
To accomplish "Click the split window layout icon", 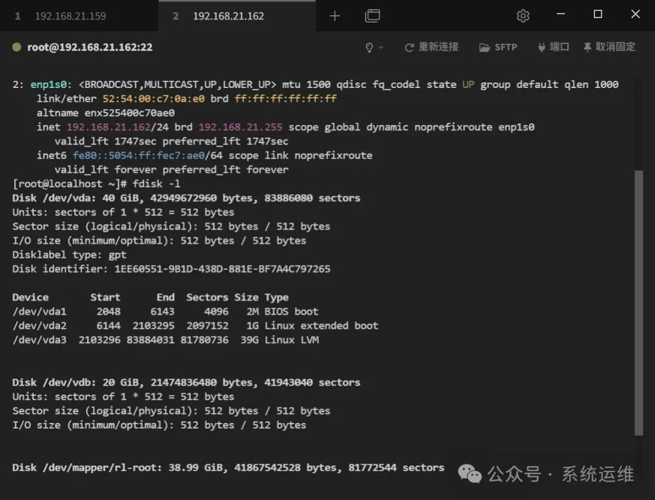I will click(372, 16).
